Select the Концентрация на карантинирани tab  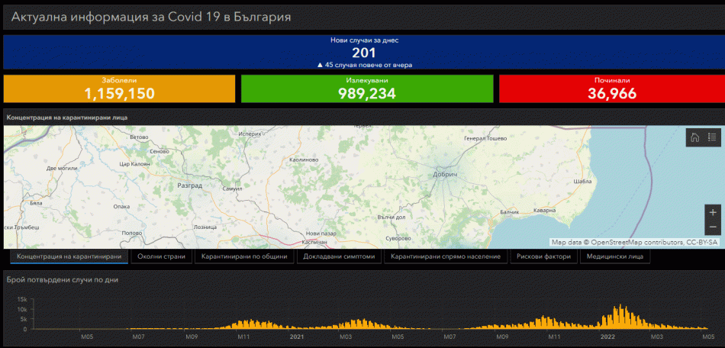pos(69,256)
